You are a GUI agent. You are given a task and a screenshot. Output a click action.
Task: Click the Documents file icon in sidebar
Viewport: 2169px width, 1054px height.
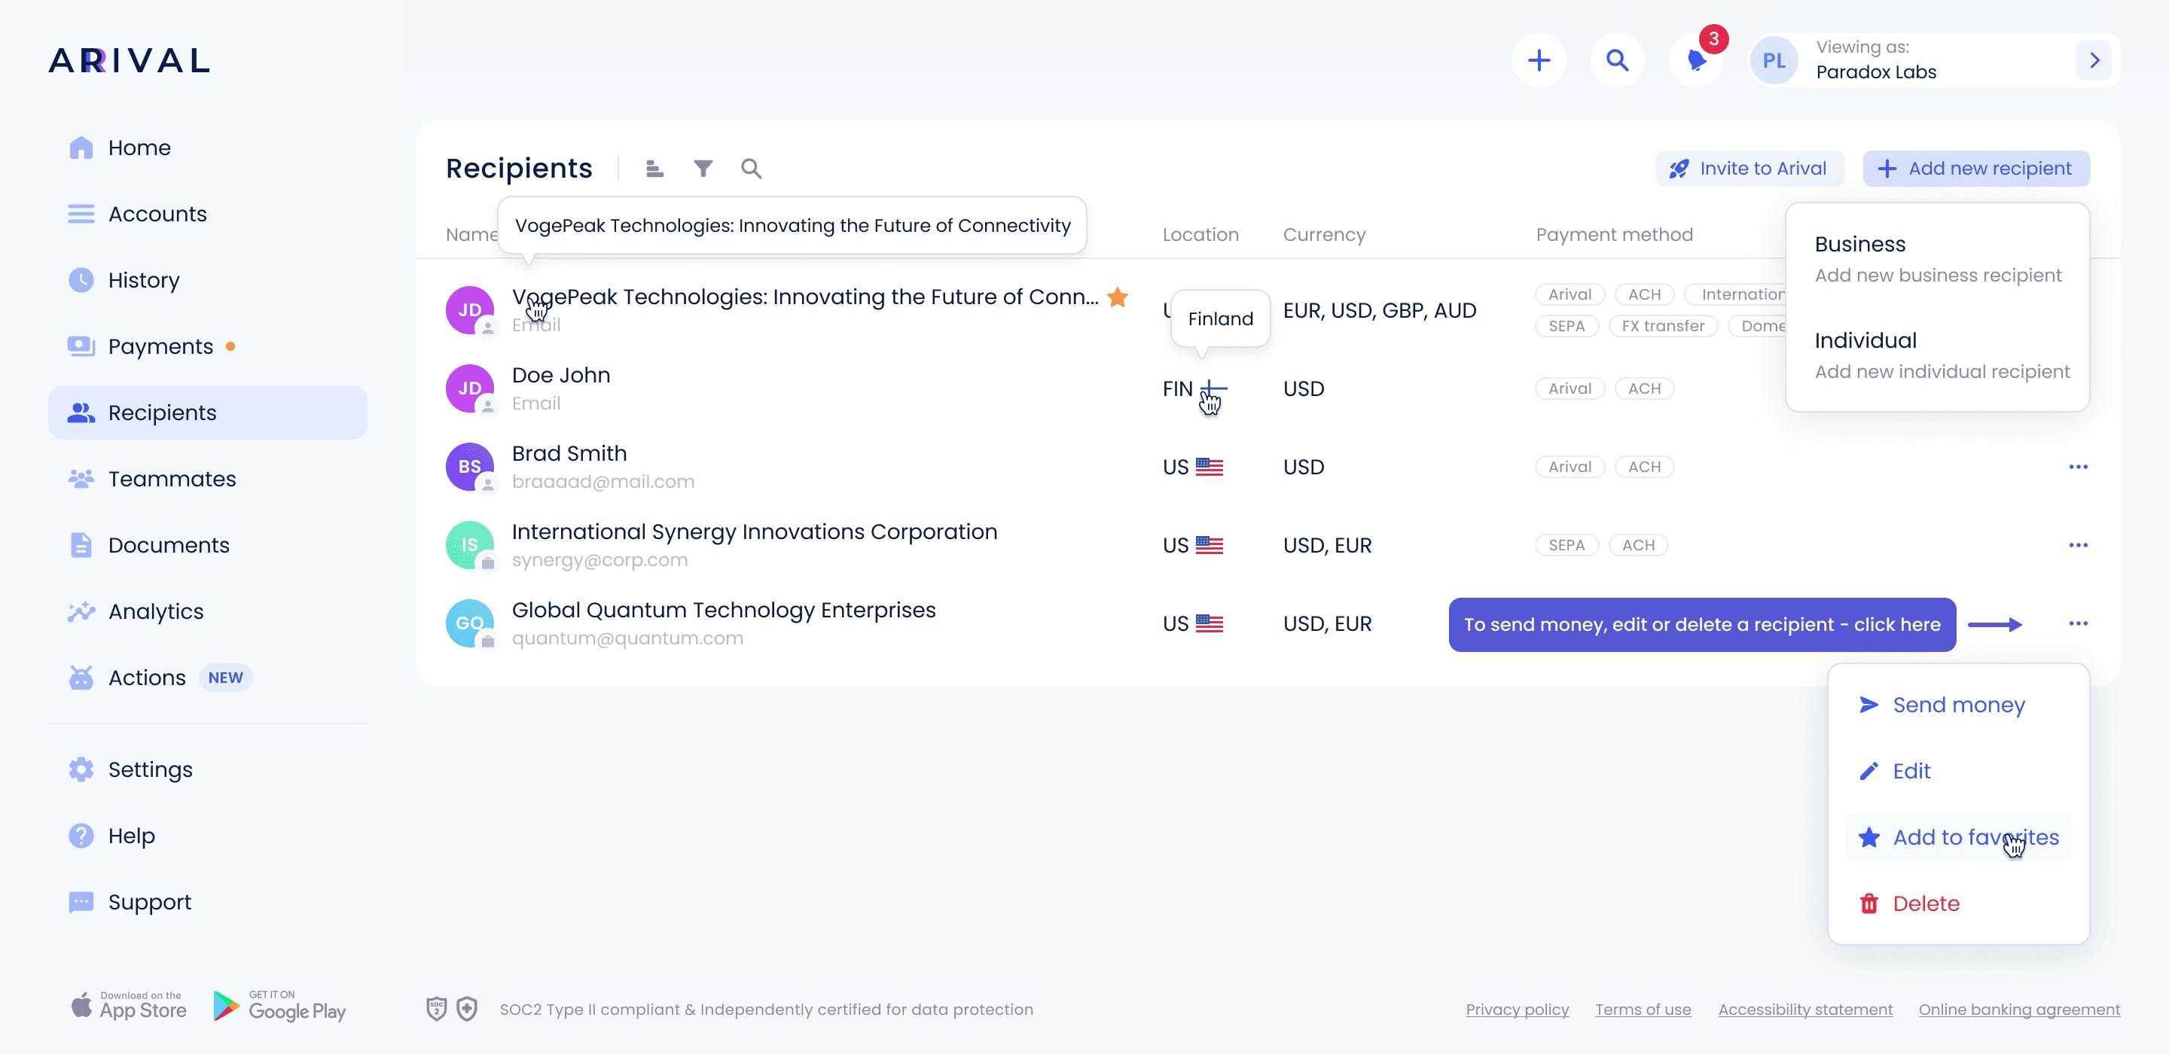pos(81,546)
